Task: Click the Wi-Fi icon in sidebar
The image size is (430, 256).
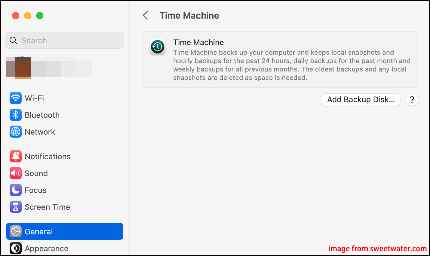Action: tap(16, 98)
